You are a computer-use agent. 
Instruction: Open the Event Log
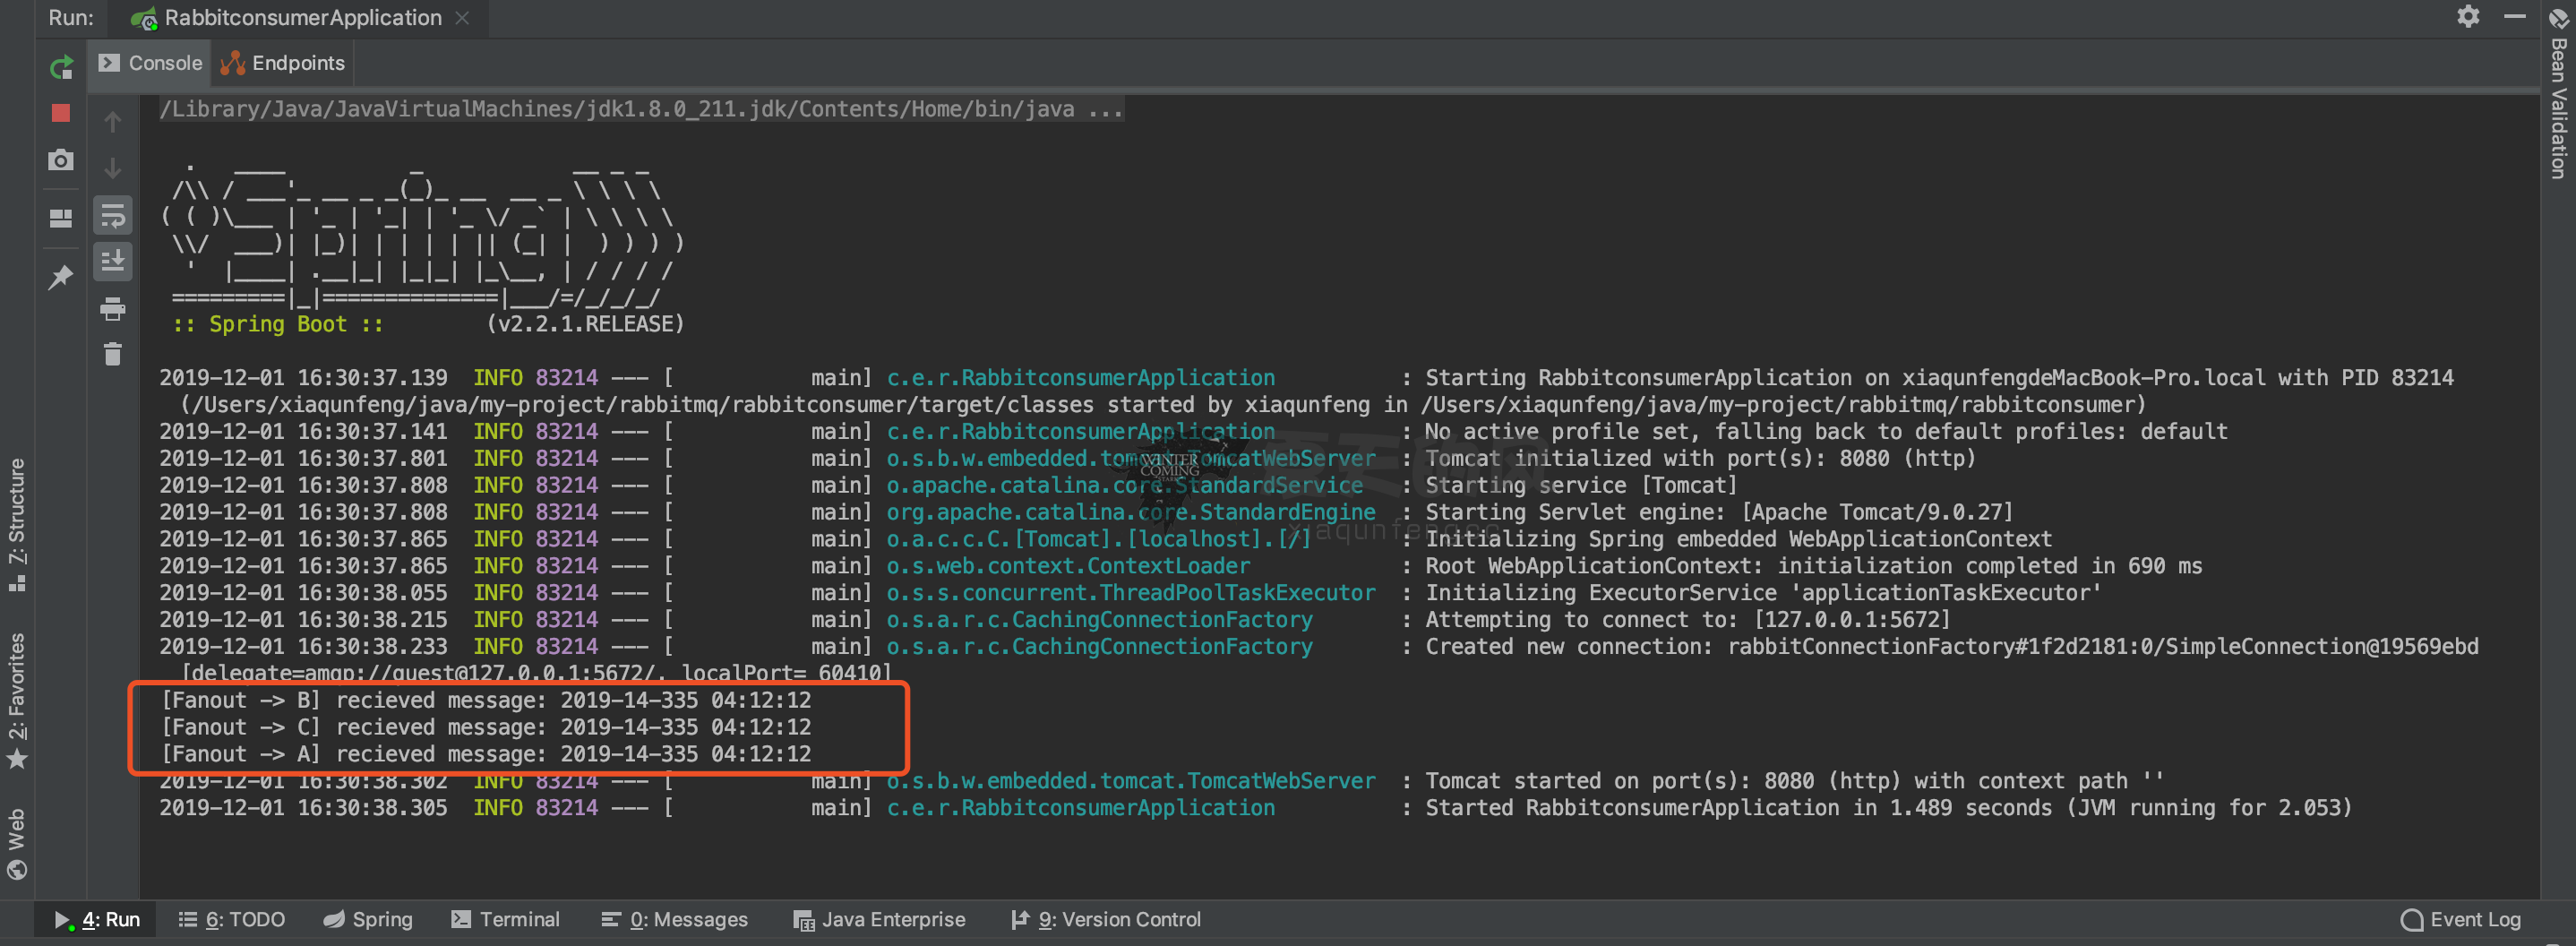click(x=2461, y=919)
